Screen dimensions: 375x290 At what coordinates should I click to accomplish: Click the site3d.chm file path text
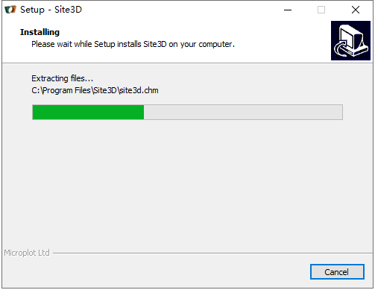tap(95, 90)
